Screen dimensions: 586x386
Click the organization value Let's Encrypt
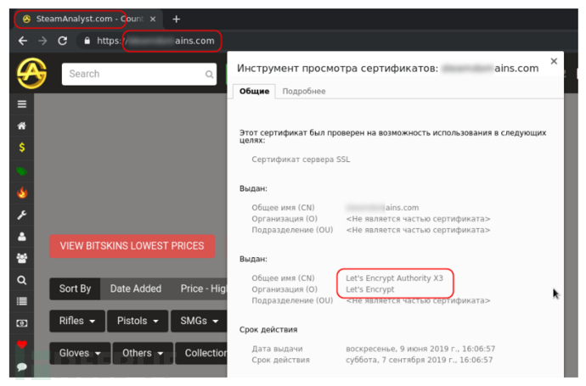(x=369, y=289)
